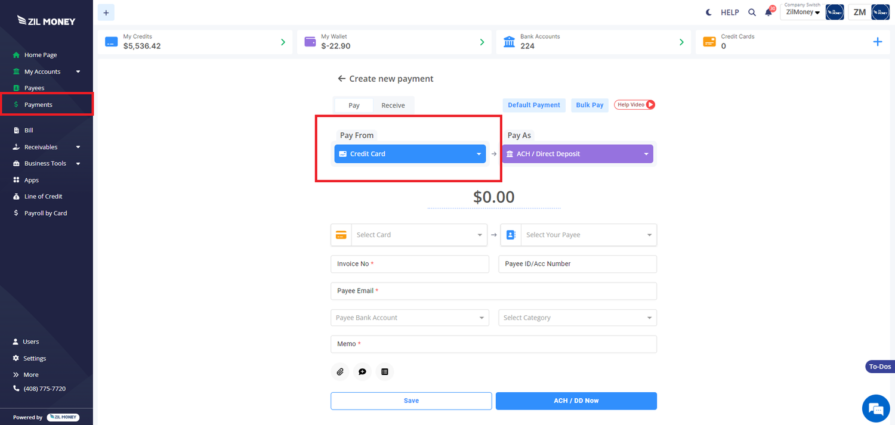The height and width of the screenshot is (425, 895).
Task: Click the profile logo at far top right
Action: tap(881, 12)
